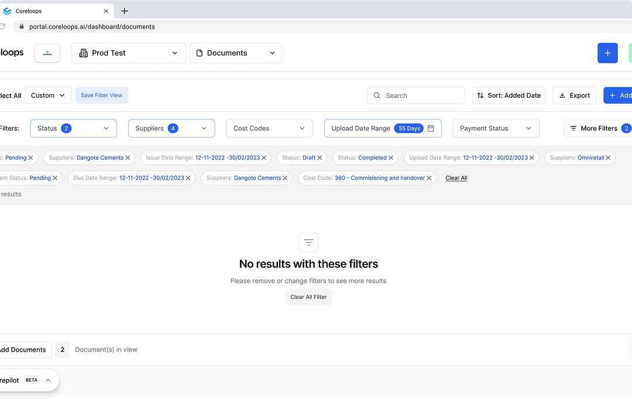Click the search magnifier icon
Image resolution: width=632 pixels, height=399 pixels.
[x=377, y=95]
